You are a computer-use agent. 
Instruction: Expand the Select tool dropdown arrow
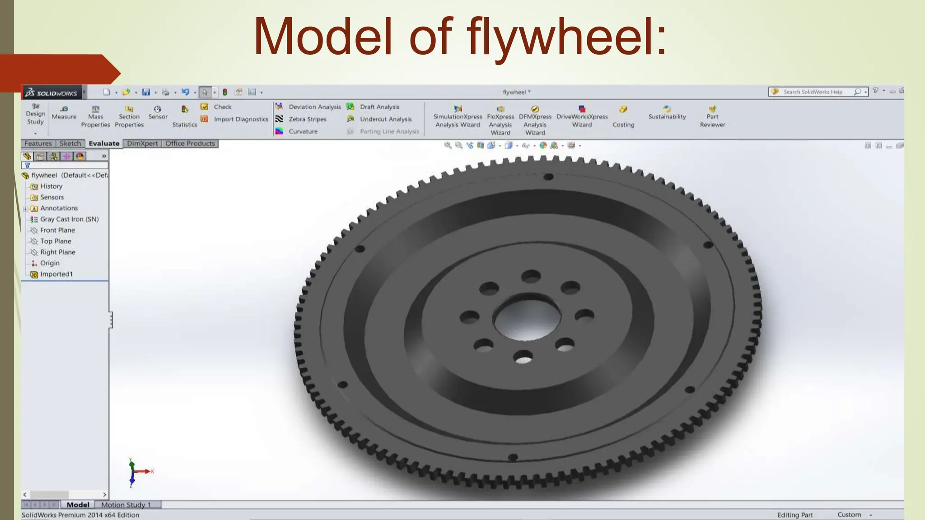[x=215, y=93]
